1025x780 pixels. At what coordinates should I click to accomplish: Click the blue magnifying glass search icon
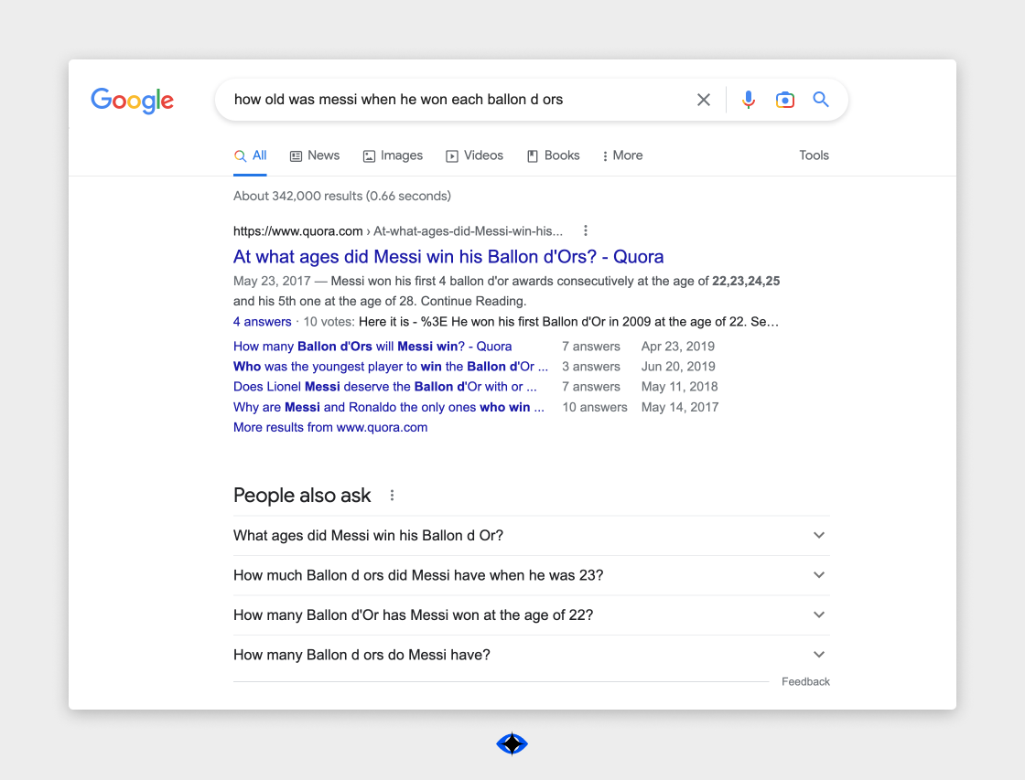[820, 100]
